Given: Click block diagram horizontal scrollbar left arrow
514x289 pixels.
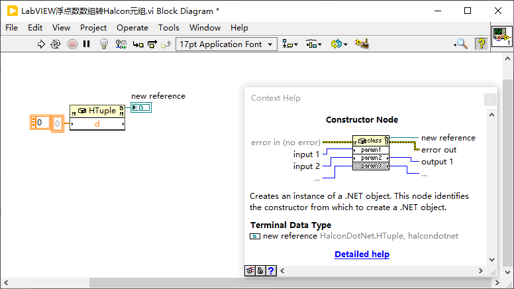Looking at the screenshot, I should tap(5, 282).
